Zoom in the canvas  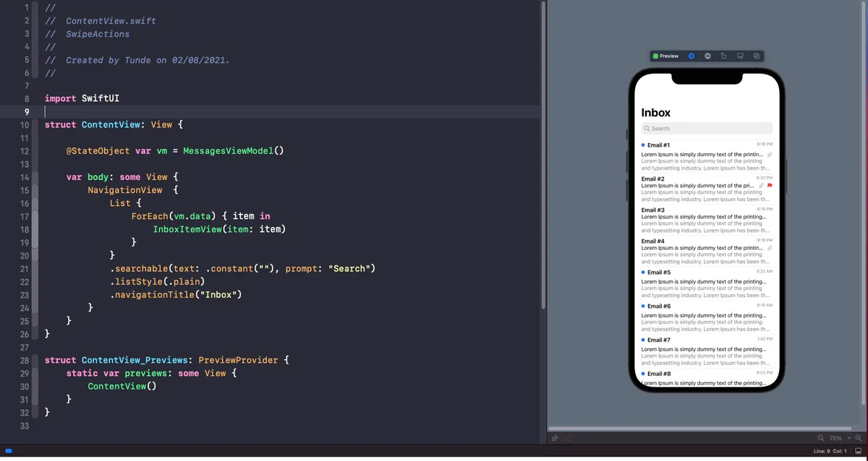pos(859,438)
